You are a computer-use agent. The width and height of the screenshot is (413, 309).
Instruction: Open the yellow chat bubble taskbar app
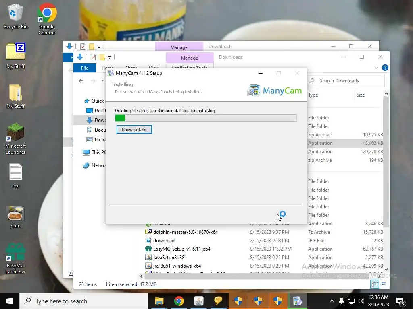tap(218, 301)
